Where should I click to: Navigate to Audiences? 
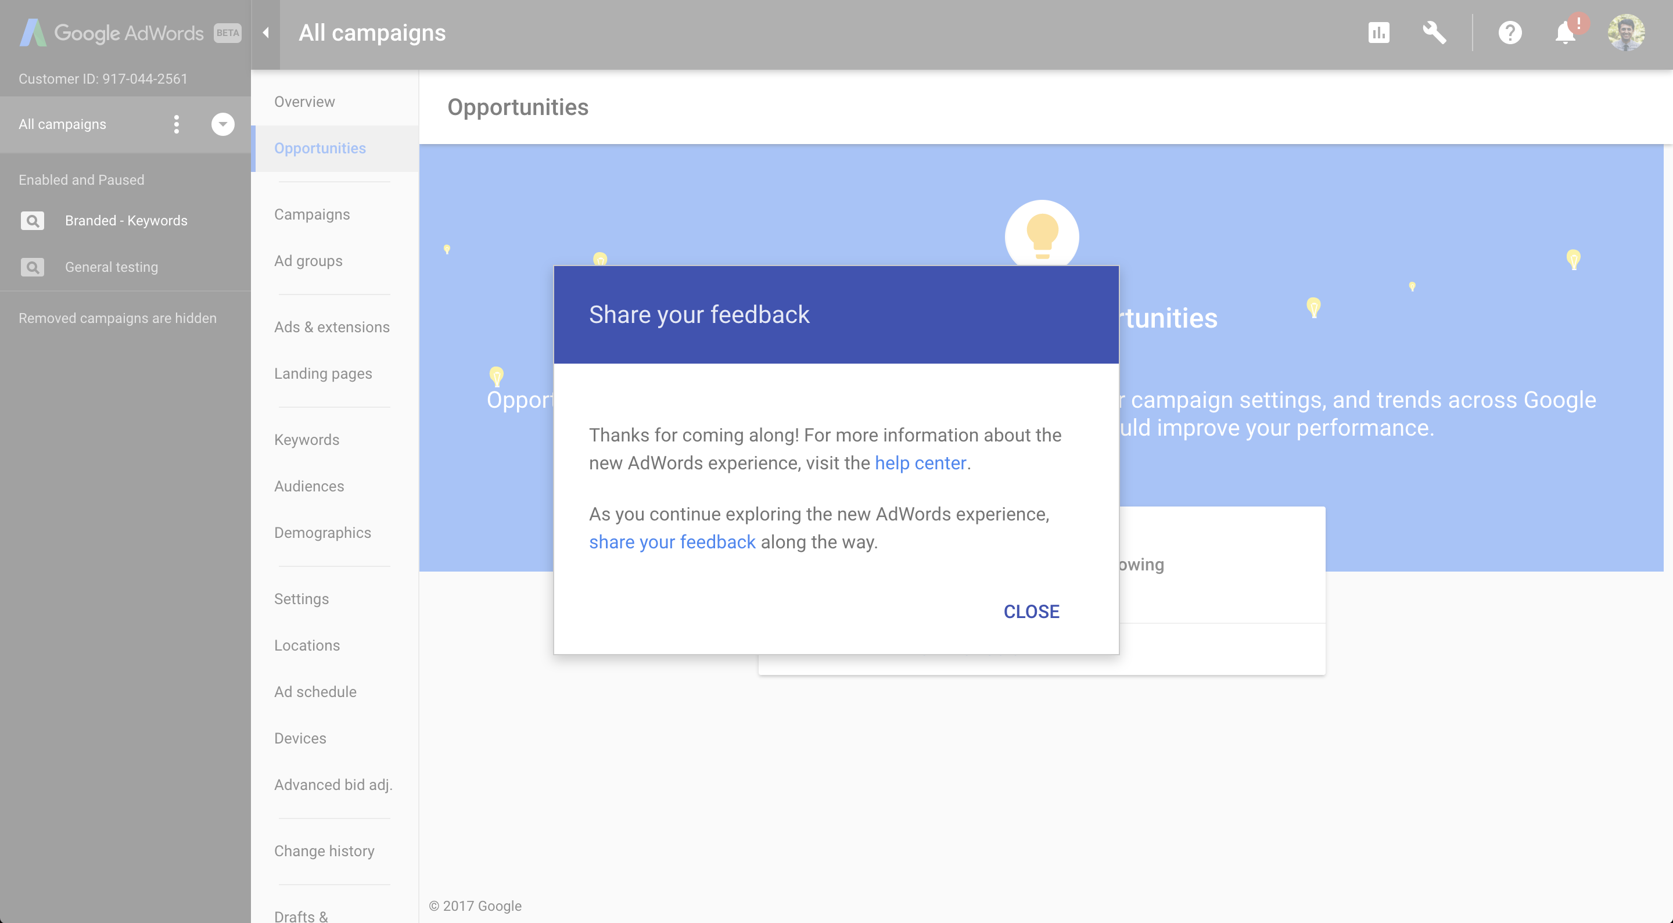click(x=309, y=487)
